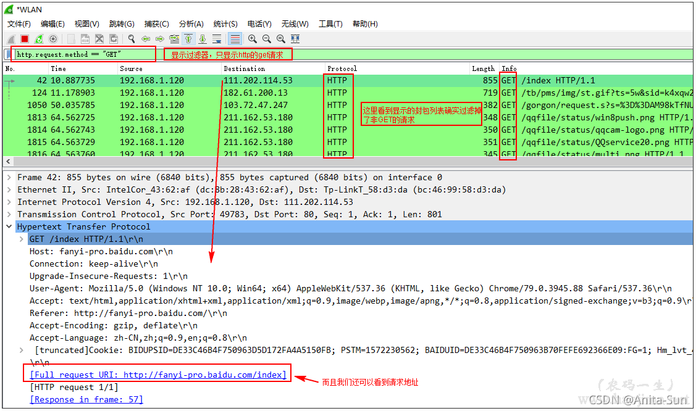Jump to the first packet icon
Viewport: 696px width, 411px height.
(188, 39)
